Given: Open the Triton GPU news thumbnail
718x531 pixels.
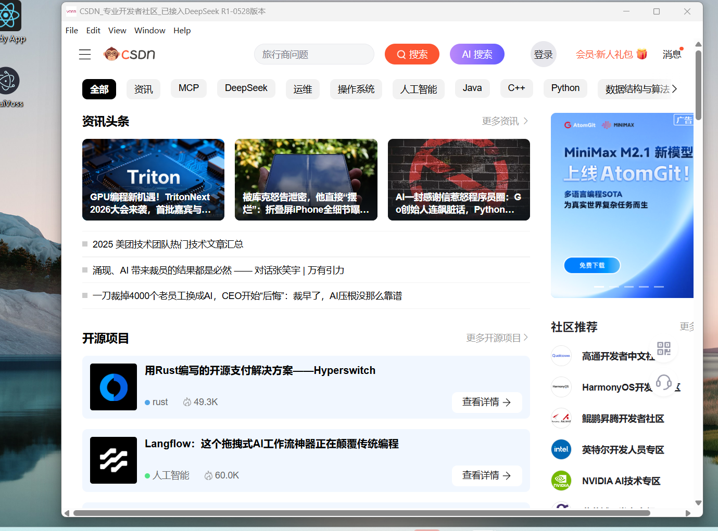Looking at the screenshot, I should coord(153,179).
